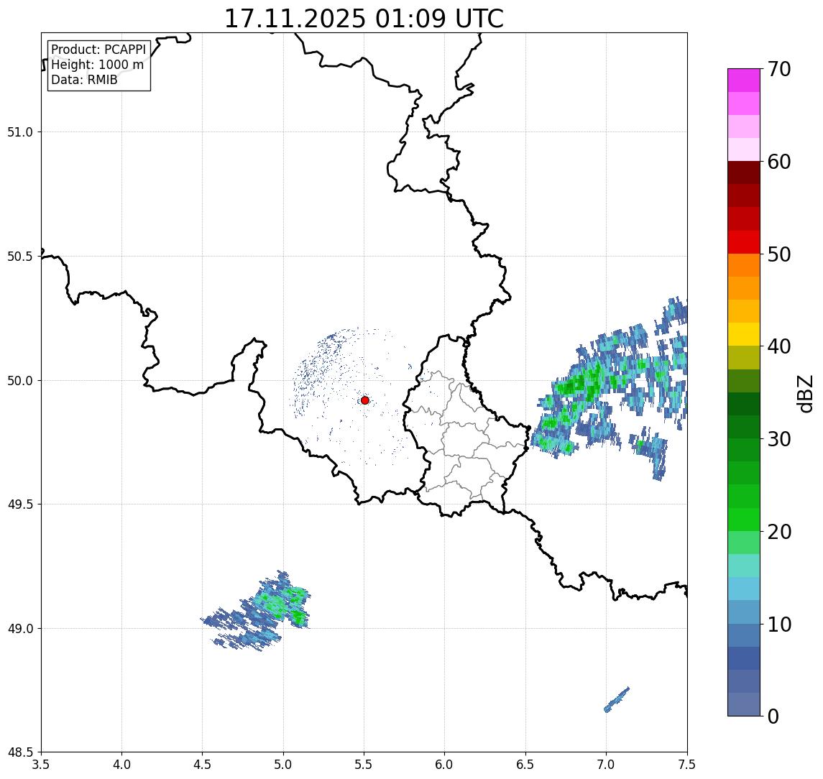Click the colorbar tick label 0
The width and height of the screenshot is (823, 779).
pyautogui.click(x=773, y=716)
